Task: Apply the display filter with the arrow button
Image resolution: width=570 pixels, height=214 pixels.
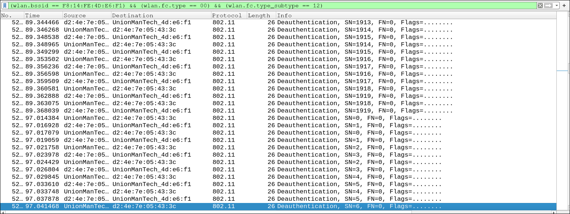Action: coord(549,6)
